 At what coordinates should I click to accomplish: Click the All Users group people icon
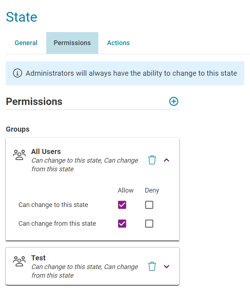(19, 155)
